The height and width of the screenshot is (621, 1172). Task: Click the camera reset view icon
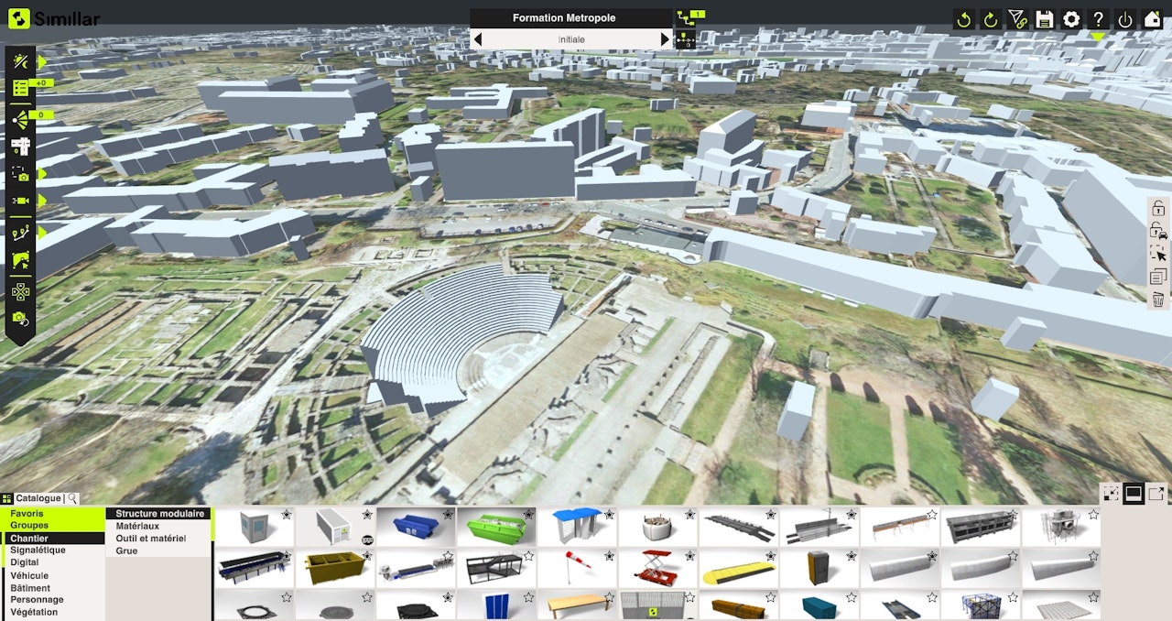tap(20, 319)
